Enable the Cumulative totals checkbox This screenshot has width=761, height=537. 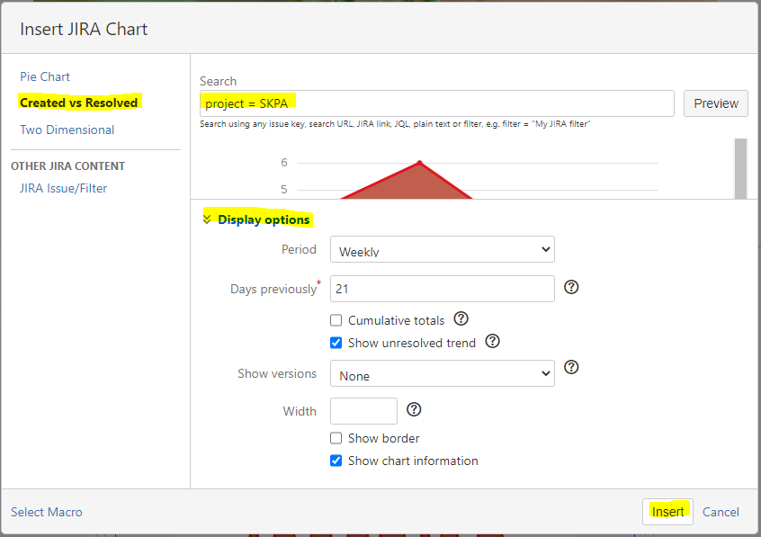(x=336, y=320)
